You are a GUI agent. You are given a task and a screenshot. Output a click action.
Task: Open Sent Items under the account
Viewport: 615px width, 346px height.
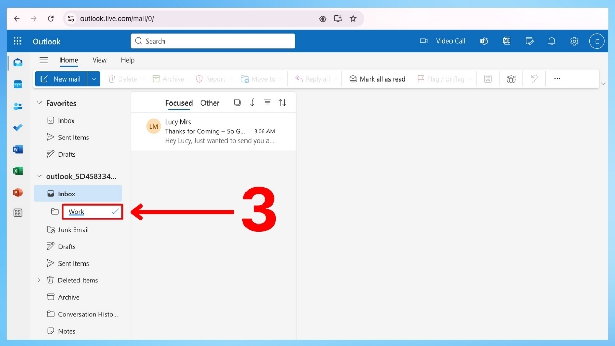point(78,263)
